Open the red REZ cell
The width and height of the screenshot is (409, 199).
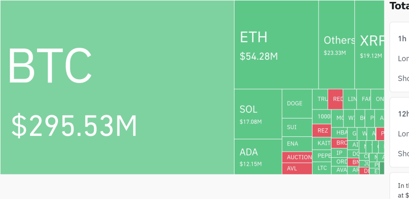click(321, 130)
